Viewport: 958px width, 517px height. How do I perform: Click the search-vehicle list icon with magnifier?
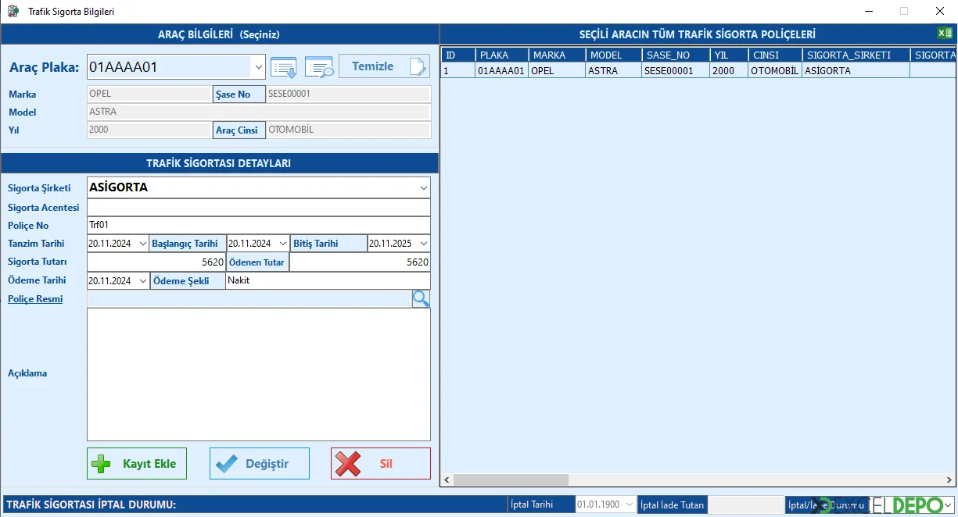(x=319, y=67)
